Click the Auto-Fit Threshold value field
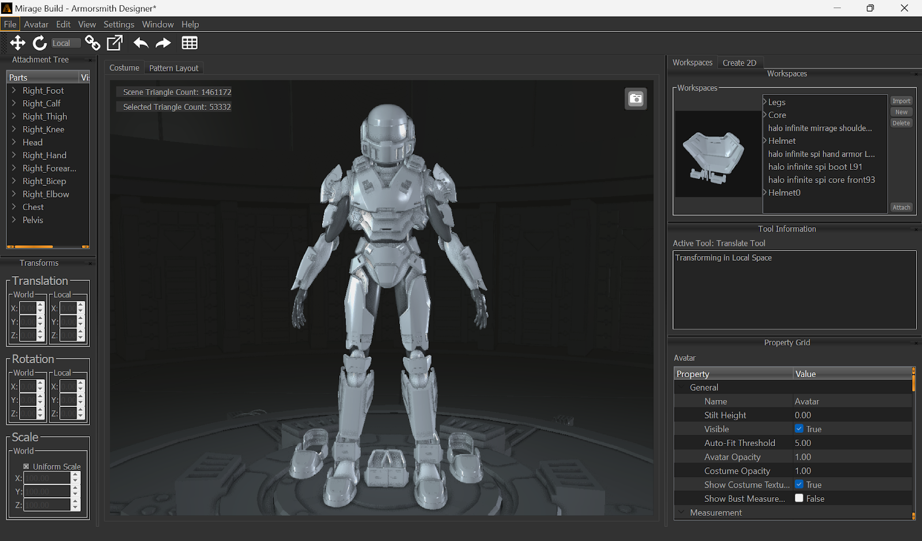 [x=852, y=443]
